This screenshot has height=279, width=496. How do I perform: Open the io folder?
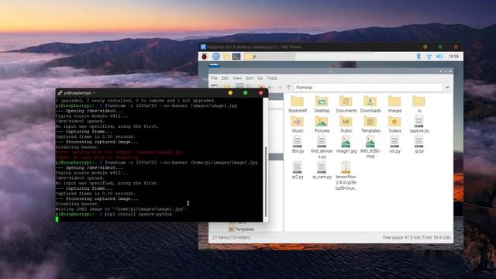point(418,105)
